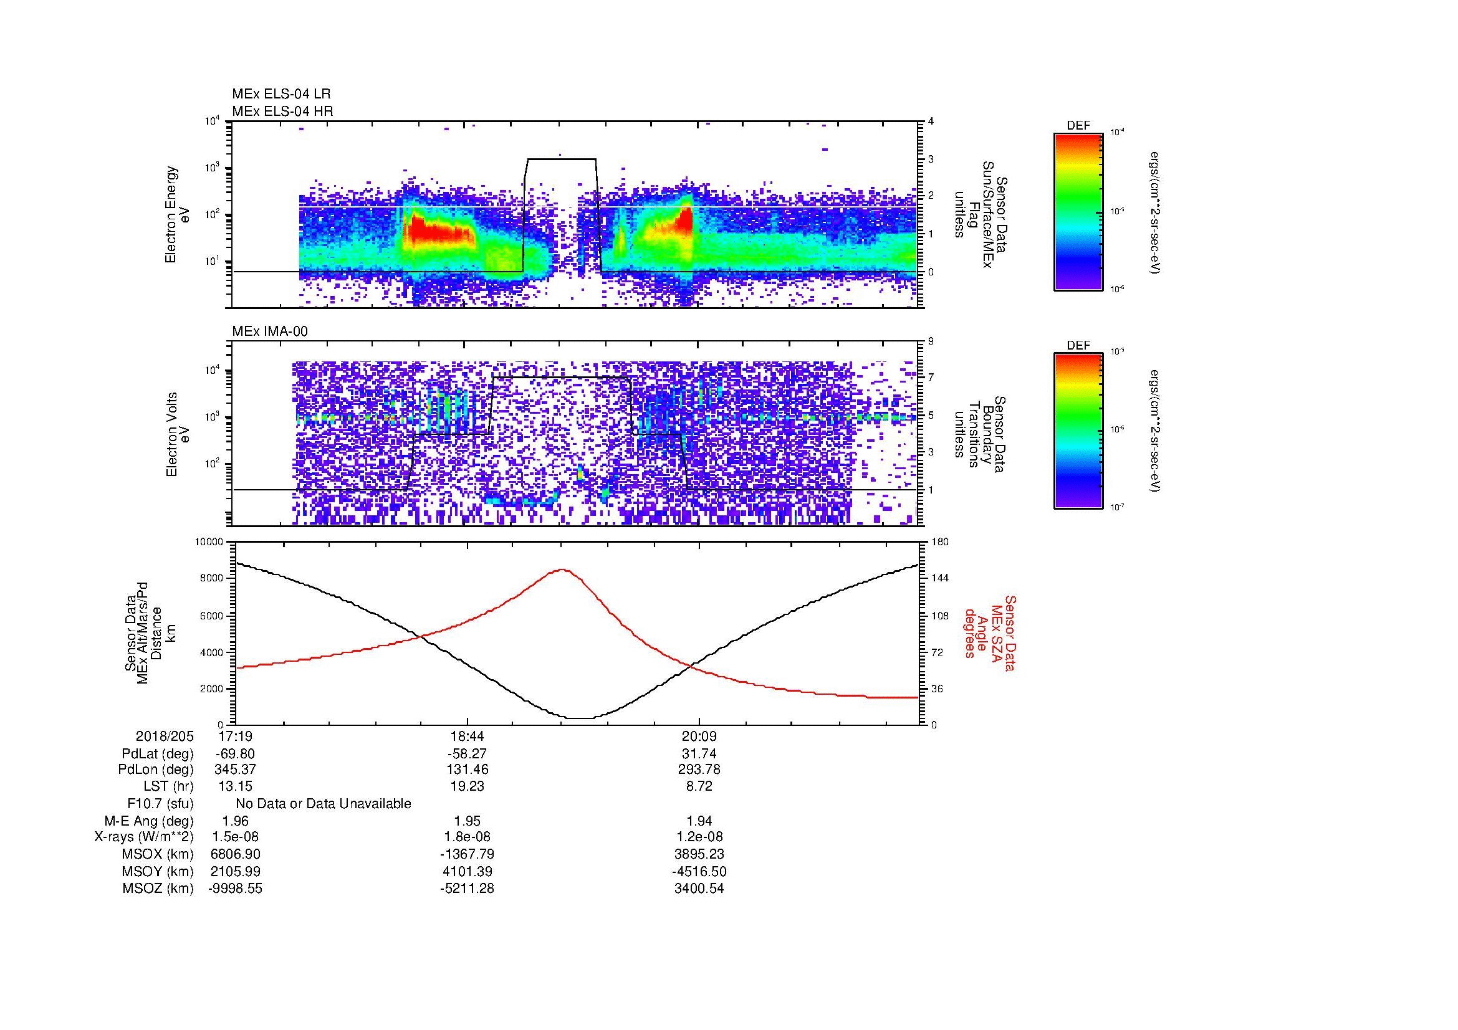1458x1030 pixels.
Task: Click the LST value '8.72'
Action: 699,787
